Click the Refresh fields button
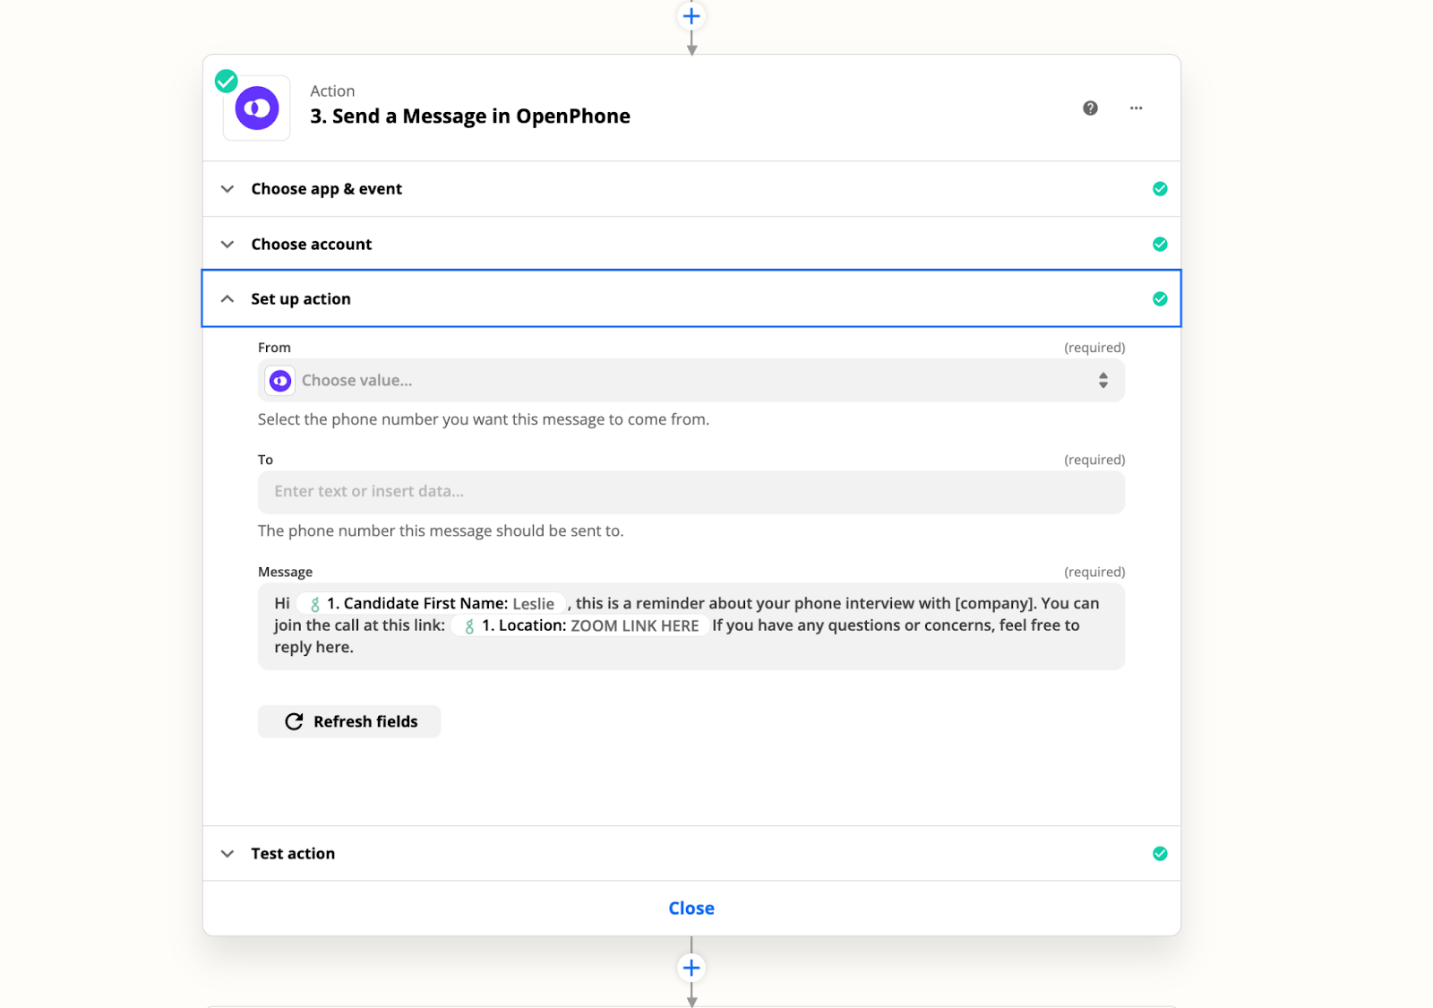The height and width of the screenshot is (1008, 1433). point(349,721)
